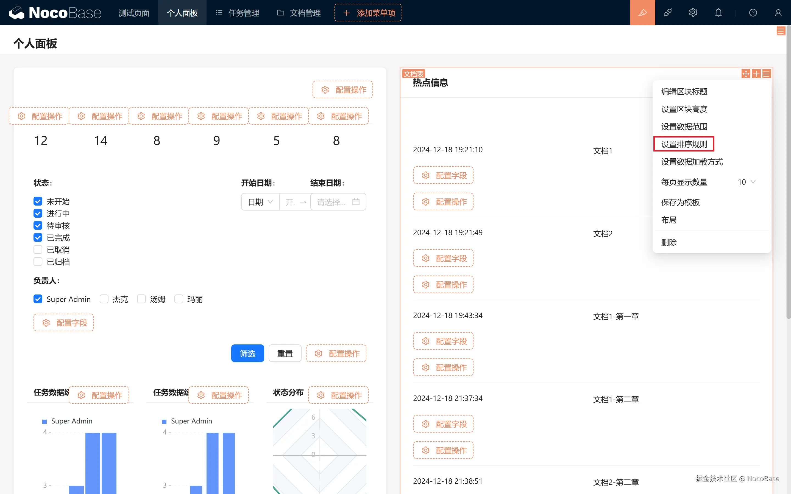The image size is (791, 494).
Task: Click the add block plus icon on 文档表 block
Action: pyautogui.click(x=756, y=74)
